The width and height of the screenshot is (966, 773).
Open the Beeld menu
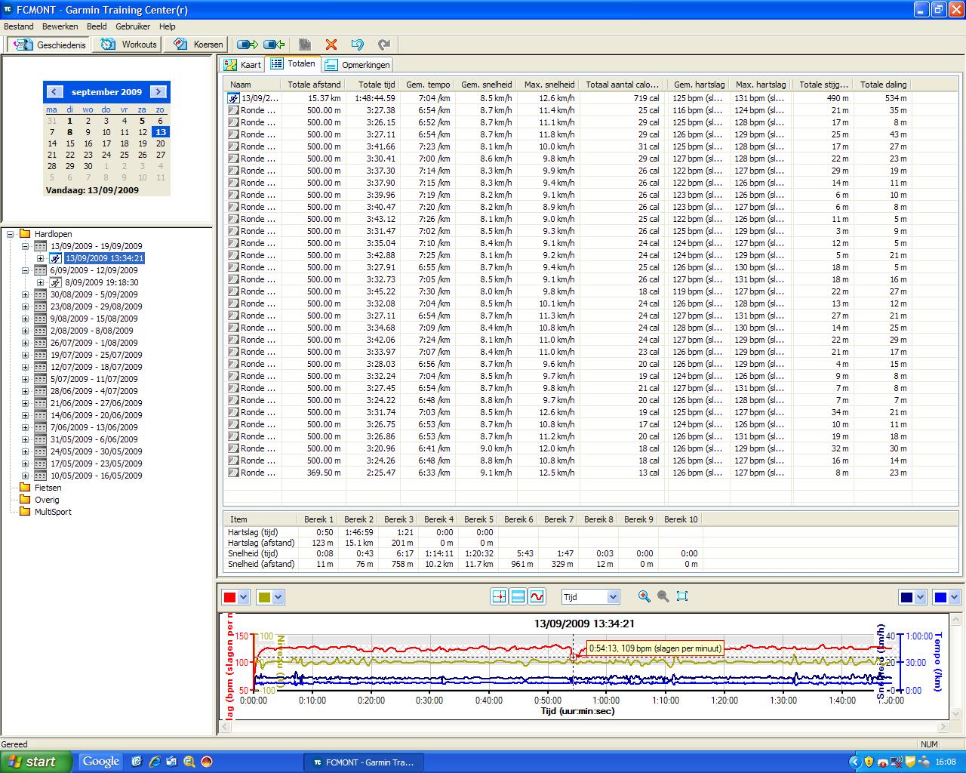[97, 26]
